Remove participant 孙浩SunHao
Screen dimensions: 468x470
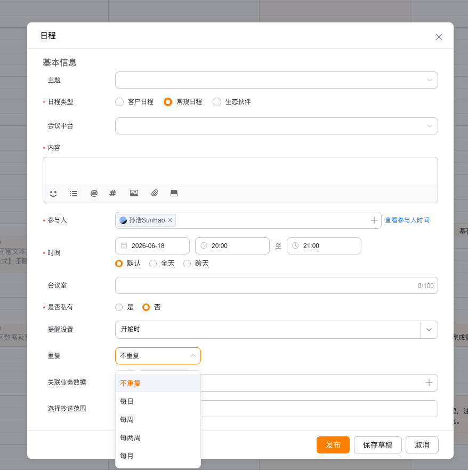(x=170, y=220)
